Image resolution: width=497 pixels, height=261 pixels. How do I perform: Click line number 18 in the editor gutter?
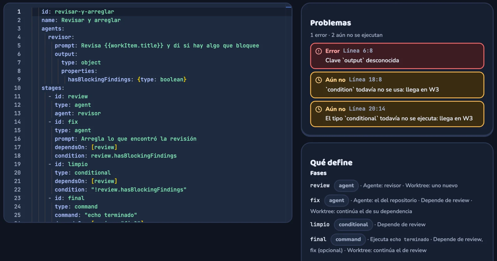(x=17, y=156)
